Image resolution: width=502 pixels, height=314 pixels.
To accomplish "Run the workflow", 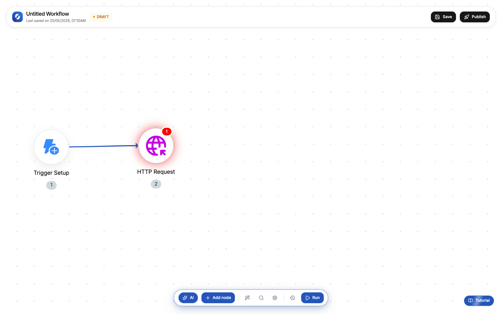I will click(312, 298).
